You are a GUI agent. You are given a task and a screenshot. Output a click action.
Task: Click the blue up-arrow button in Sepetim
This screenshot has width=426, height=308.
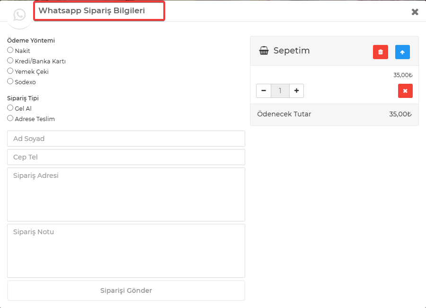402,52
